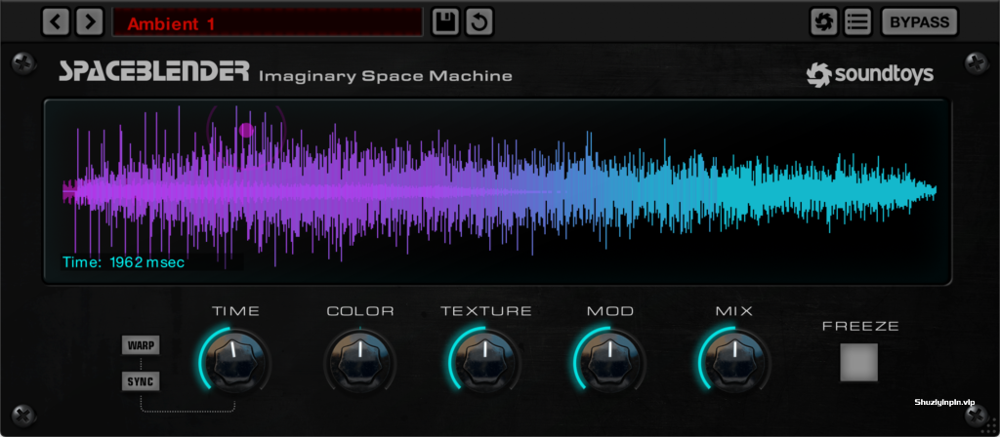The height and width of the screenshot is (437, 1000).
Task: Revert the preset with the circular arrow icon
Action: (479, 23)
